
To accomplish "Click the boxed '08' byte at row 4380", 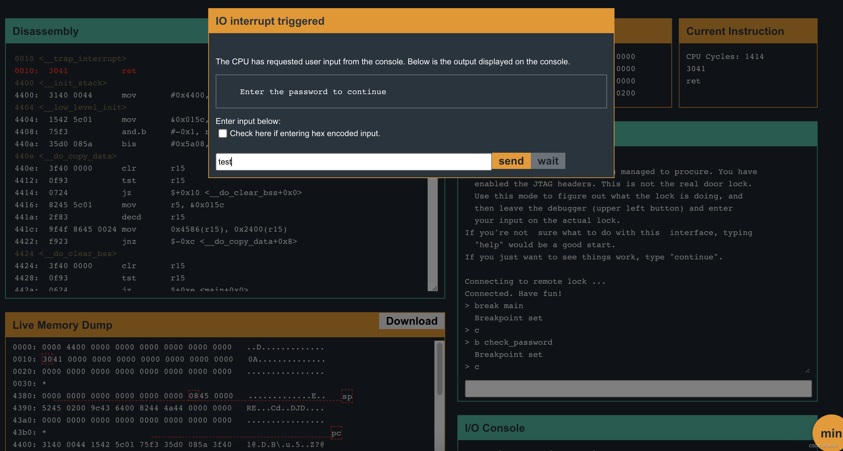I will pos(193,396).
